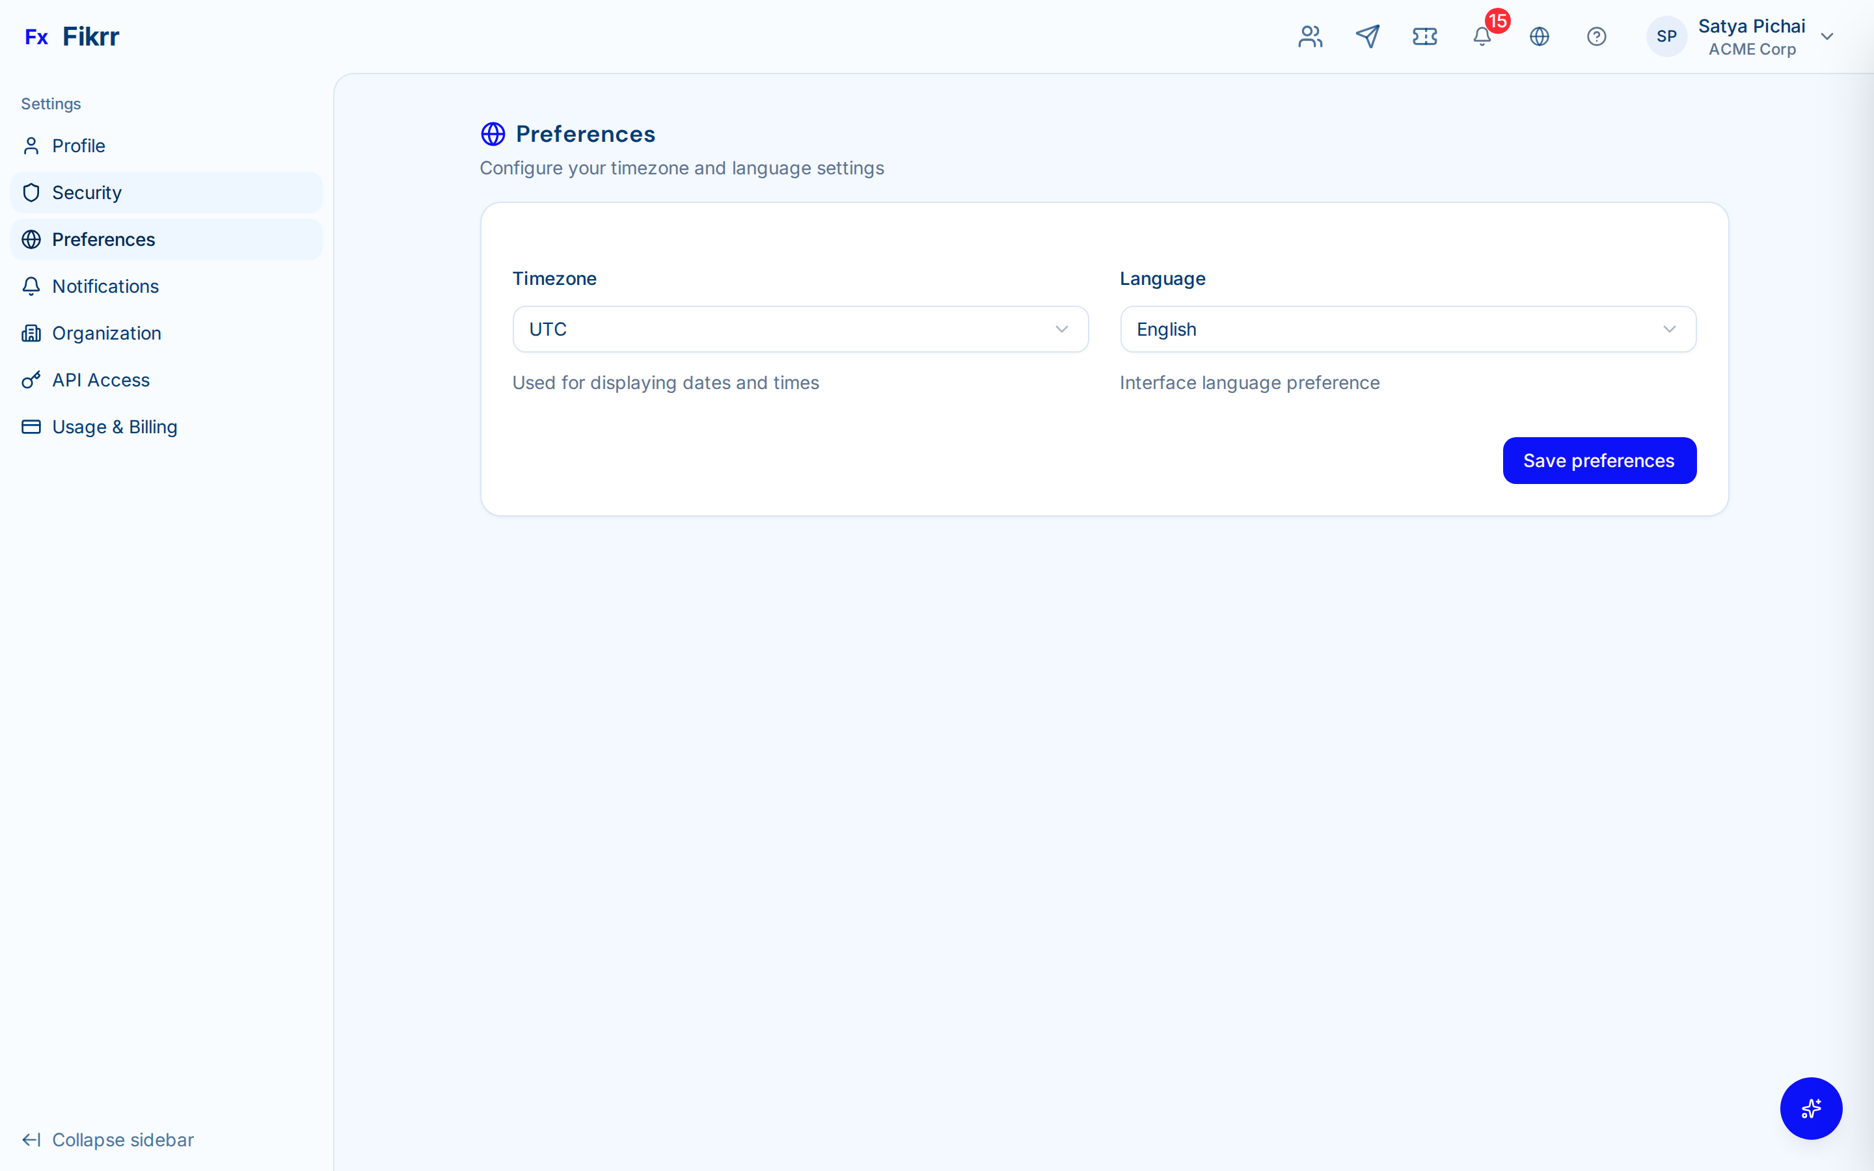Viewport: 1874px width, 1171px height.
Task: Open the help question mark icon
Action: point(1597,36)
